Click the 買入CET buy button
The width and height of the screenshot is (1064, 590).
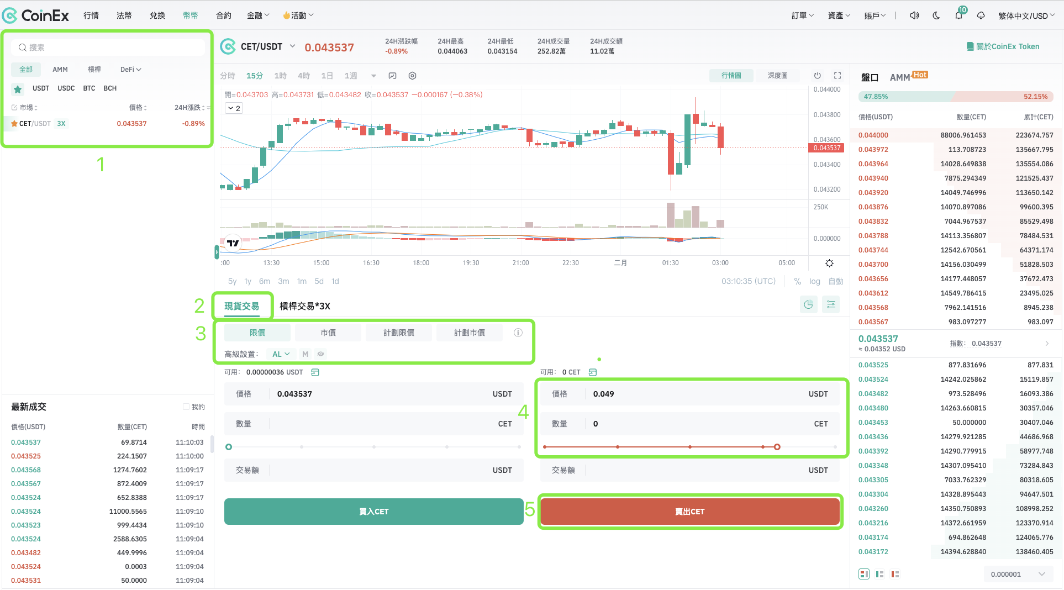tap(374, 512)
